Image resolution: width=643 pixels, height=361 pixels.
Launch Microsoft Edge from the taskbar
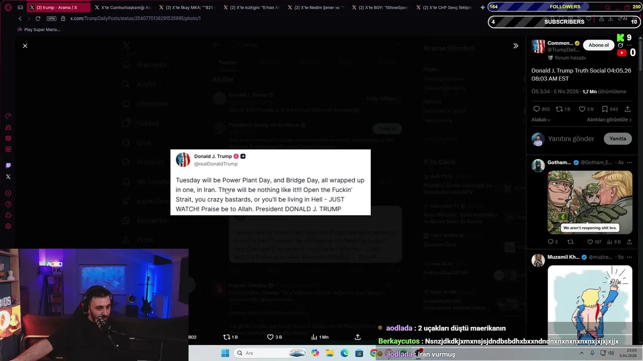tap(345, 353)
